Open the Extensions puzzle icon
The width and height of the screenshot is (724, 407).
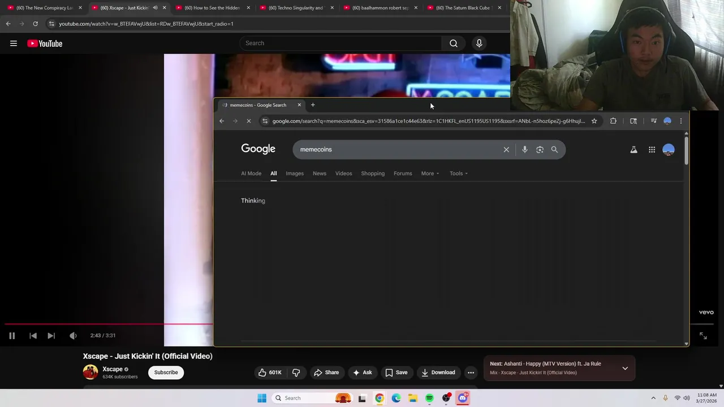pos(613,121)
